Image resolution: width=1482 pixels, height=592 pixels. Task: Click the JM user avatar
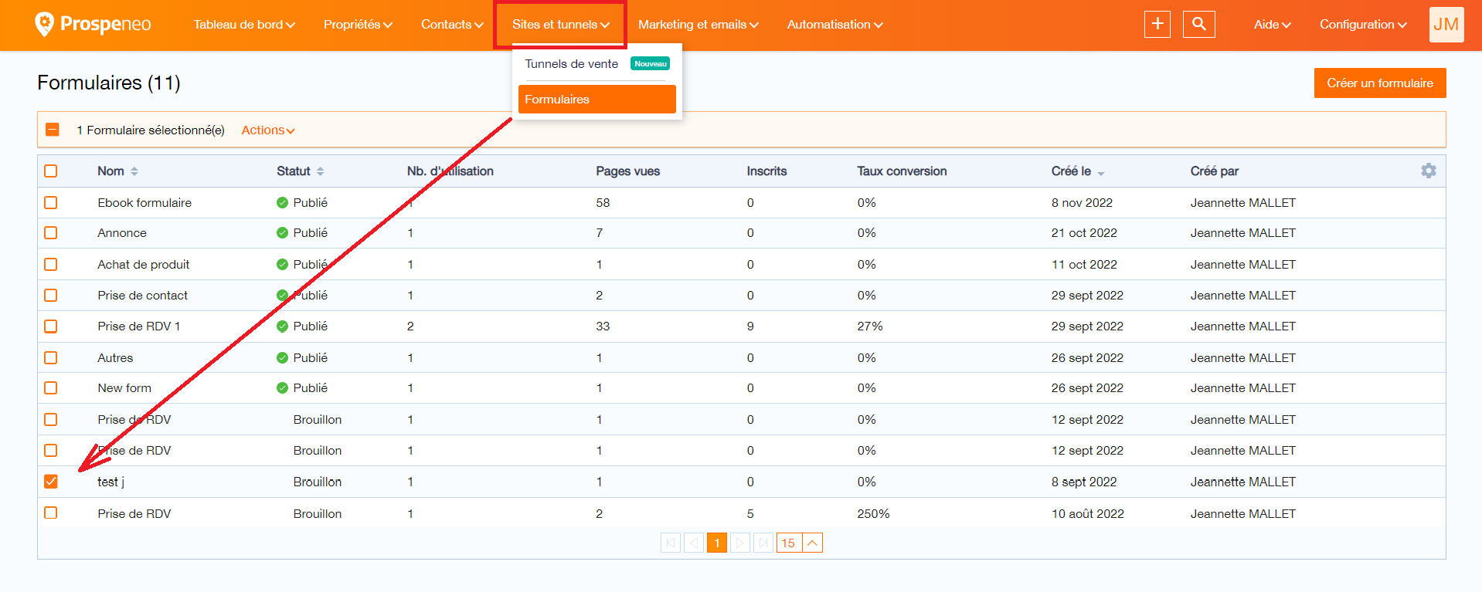pyautogui.click(x=1446, y=25)
